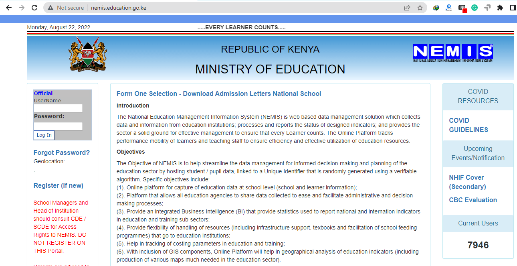Go back using the navigation arrow
Viewport: 517px width, 266px height.
(x=8, y=7)
